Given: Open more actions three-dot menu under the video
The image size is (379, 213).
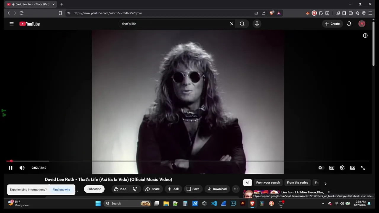Looking at the screenshot, I should pyautogui.click(x=236, y=189).
